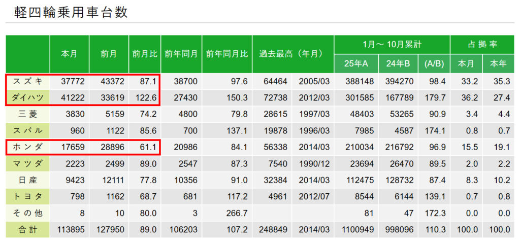Select the ダイハツ row label
This screenshot has width=520, height=247.
click(x=28, y=97)
